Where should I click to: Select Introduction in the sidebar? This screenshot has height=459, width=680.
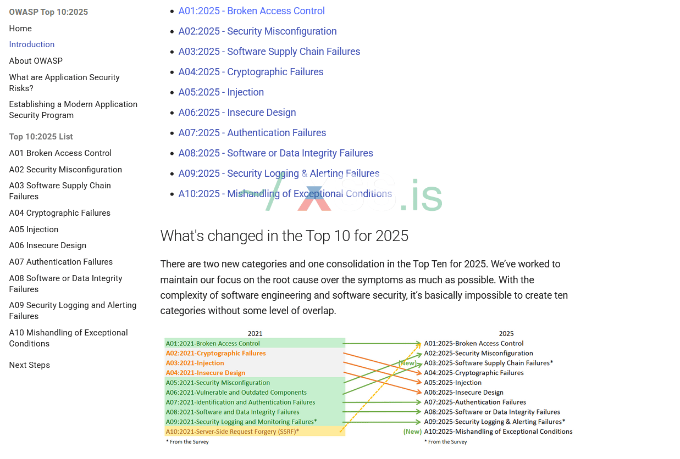[32, 44]
